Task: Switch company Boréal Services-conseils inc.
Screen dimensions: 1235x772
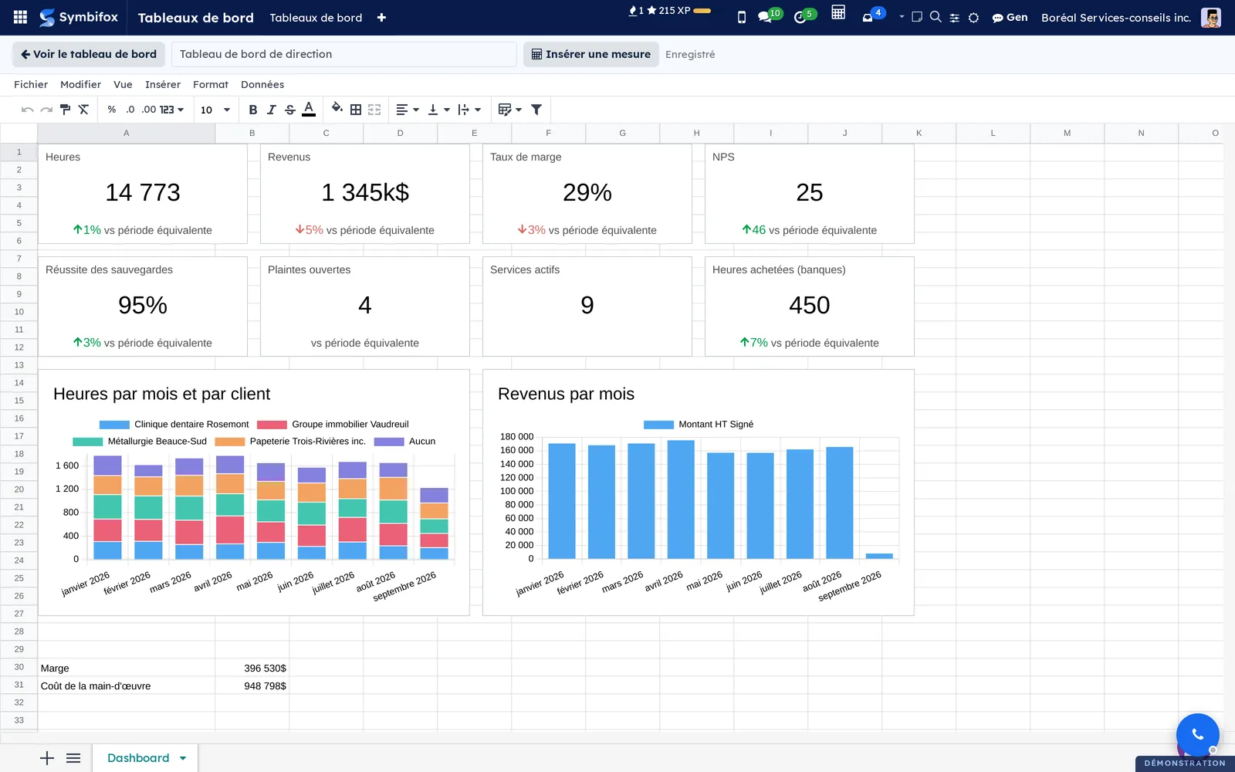Action: (1116, 17)
